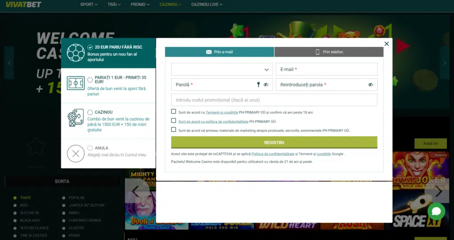
Task: Switch to Prin telefon tab
Action: 329,52
